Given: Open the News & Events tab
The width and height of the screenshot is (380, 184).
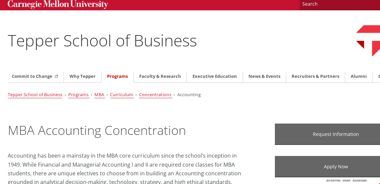Looking at the screenshot, I should (264, 76).
